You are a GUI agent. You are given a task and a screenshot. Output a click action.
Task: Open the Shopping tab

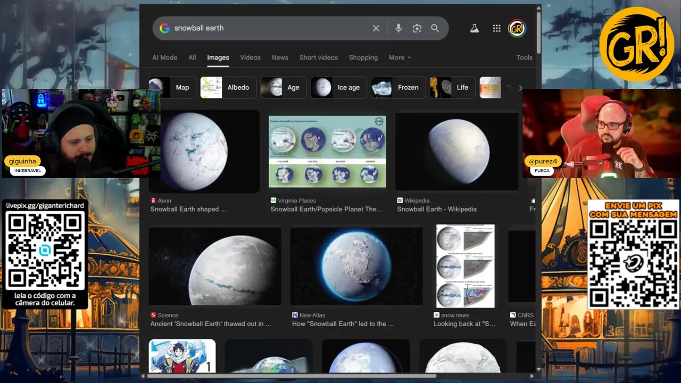pyautogui.click(x=363, y=57)
